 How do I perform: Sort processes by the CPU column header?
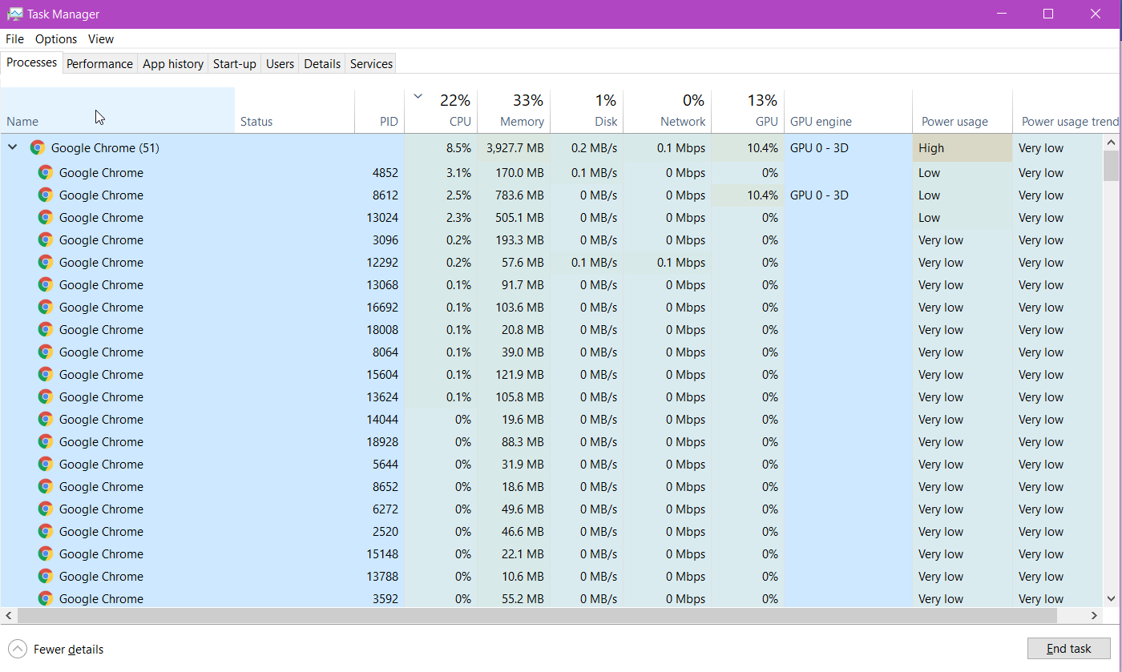click(441, 111)
